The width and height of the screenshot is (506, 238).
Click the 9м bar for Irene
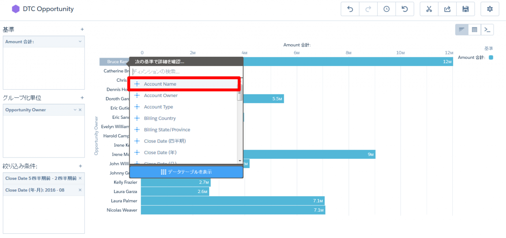click(x=309, y=154)
